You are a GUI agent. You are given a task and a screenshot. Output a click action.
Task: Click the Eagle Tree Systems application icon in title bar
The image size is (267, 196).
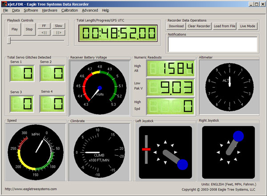pyautogui.click(x=4, y=3)
